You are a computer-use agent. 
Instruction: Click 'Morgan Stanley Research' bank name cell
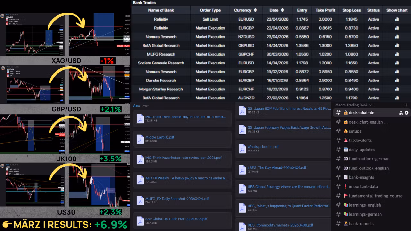click(x=161, y=89)
